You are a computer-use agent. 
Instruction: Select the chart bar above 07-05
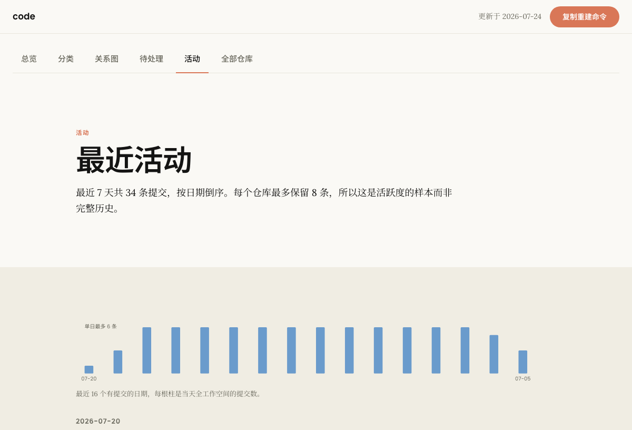523,362
